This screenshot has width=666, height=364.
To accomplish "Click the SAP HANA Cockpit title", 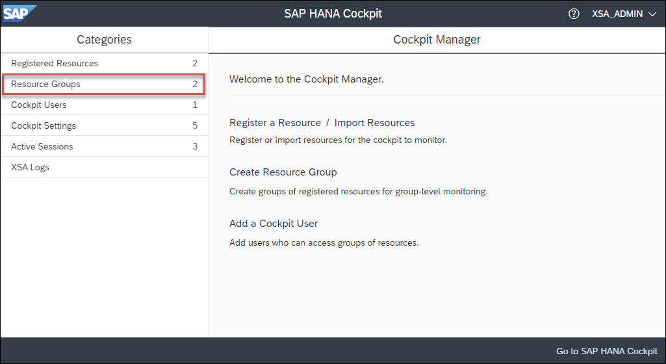I will (x=333, y=14).
